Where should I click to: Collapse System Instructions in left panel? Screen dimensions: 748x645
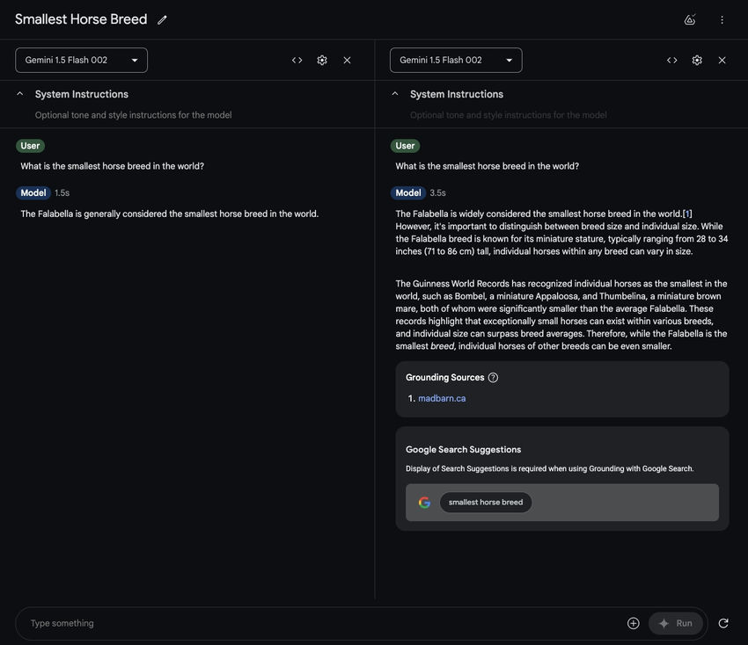(19, 94)
